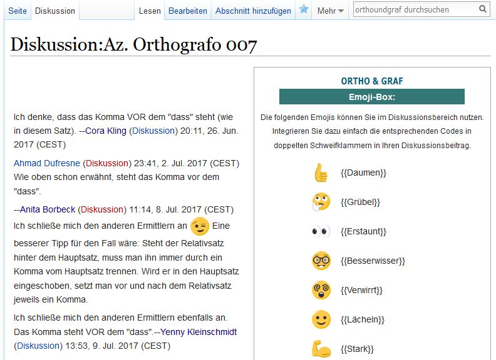
Task: Click the ORTHO & GRAF heading
Action: [371, 81]
